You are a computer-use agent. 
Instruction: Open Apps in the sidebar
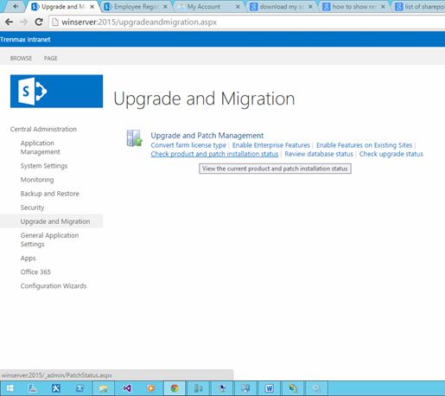(x=28, y=259)
